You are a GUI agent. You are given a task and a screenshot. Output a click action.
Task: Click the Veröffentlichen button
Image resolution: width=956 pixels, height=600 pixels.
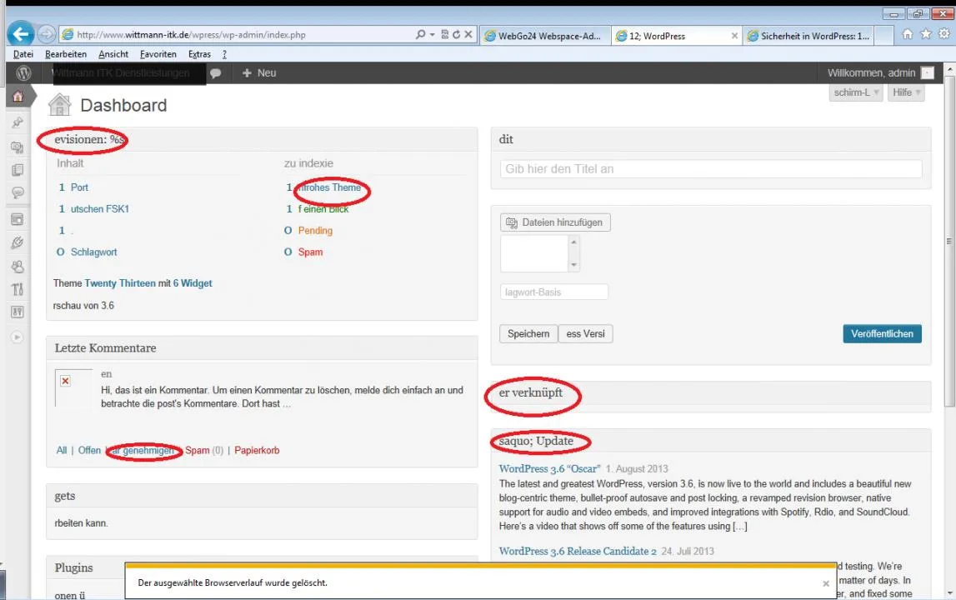882,333
